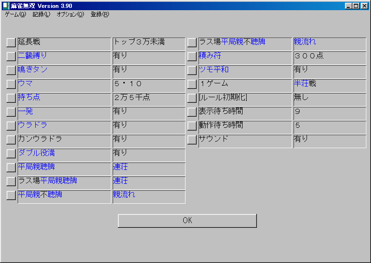
Task: Toggle the button beside ウマ
Action: pyautogui.click(x=11, y=84)
